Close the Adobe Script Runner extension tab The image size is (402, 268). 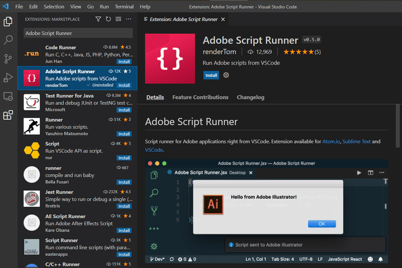(x=223, y=19)
